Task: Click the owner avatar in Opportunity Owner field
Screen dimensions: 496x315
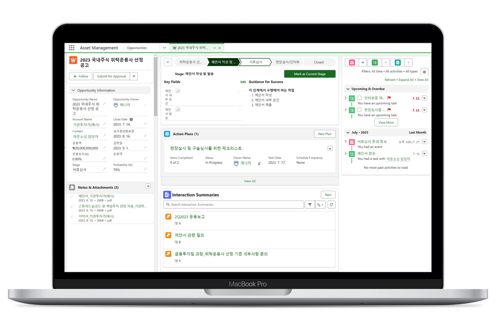Action: pos(116,105)
